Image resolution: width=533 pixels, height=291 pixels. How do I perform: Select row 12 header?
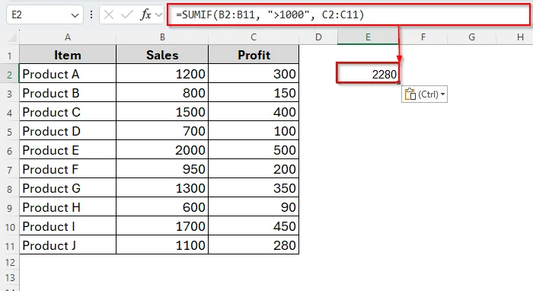pos(9,263)
